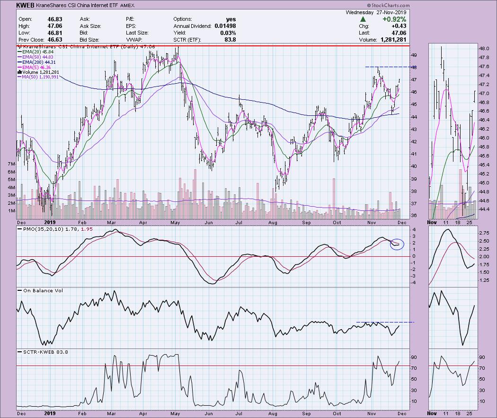The image size is (497, 418).
Task: Click the 1M volume axis label
Action: point(11,210)
